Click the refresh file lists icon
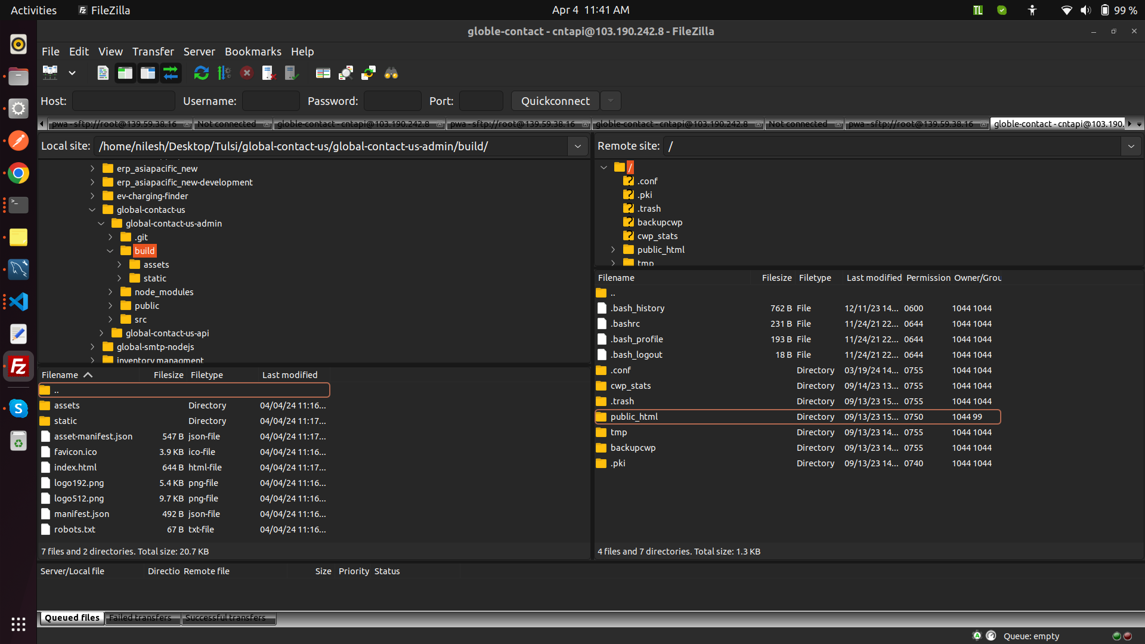The height and width of the screenshot is (644, 1145). pos(201,73)
